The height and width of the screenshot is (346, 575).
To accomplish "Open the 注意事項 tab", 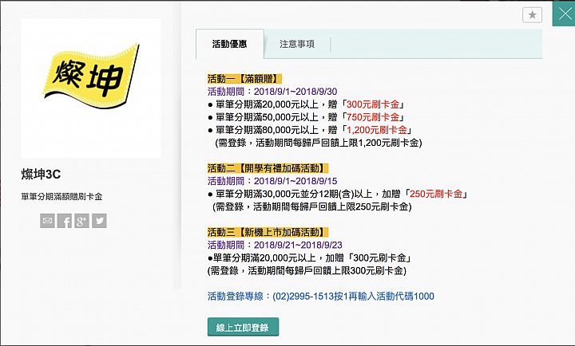I will click(x=297, y=44).
